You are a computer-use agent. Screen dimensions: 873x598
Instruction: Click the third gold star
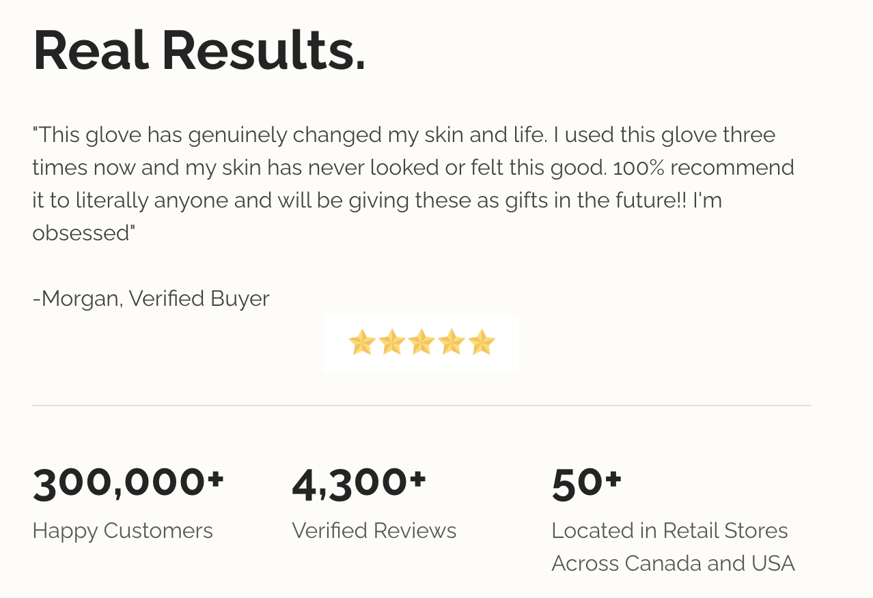coord(421,342)
